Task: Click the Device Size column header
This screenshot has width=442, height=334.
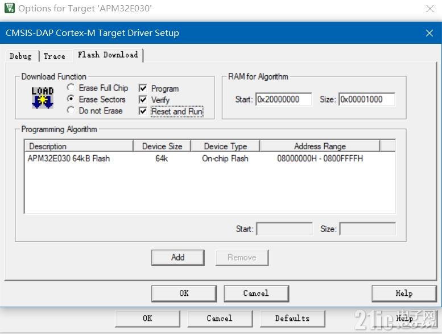Action: coord(162,146)
